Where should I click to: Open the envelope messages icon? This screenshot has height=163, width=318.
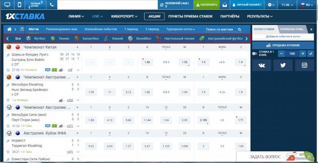(x=225, y=5)
